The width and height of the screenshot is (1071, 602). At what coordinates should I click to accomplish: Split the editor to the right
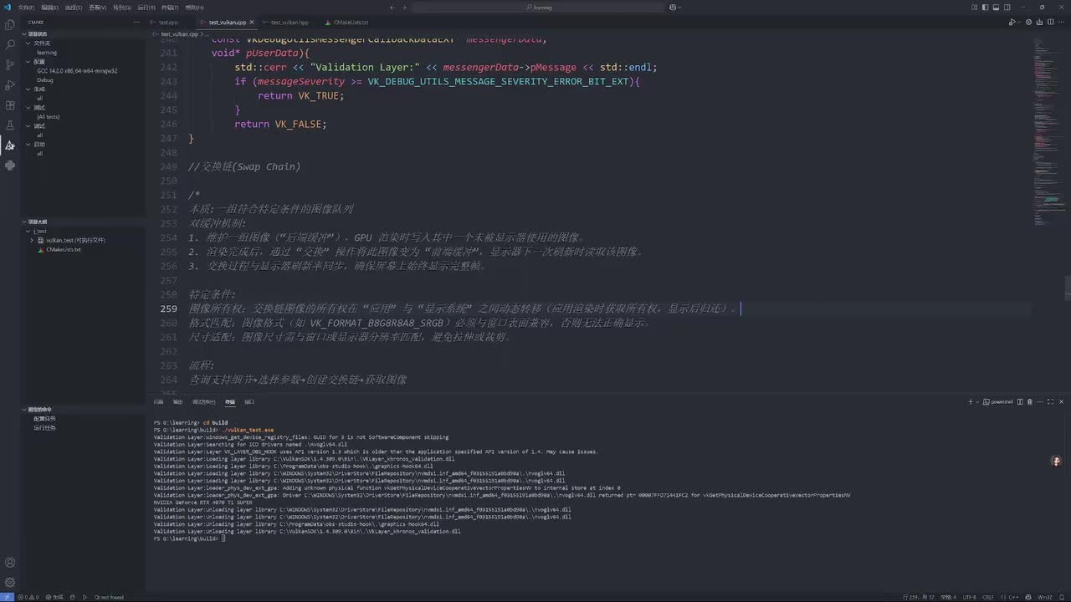[1049, 23]
